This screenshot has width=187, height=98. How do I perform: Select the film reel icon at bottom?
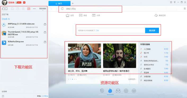[126, 91]
